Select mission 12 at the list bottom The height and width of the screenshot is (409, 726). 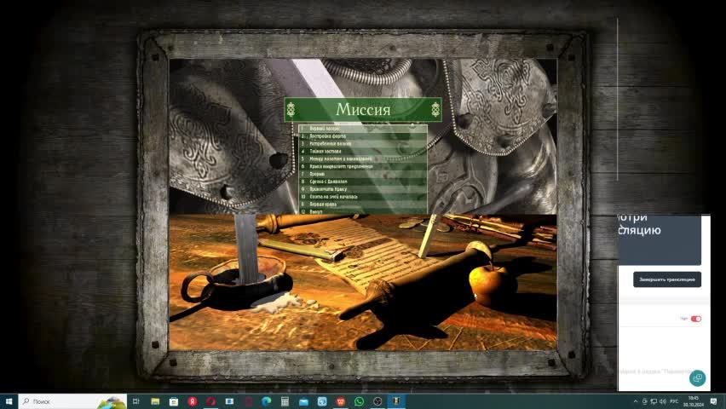363,211
